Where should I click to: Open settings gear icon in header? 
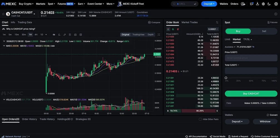click(276, 4)
